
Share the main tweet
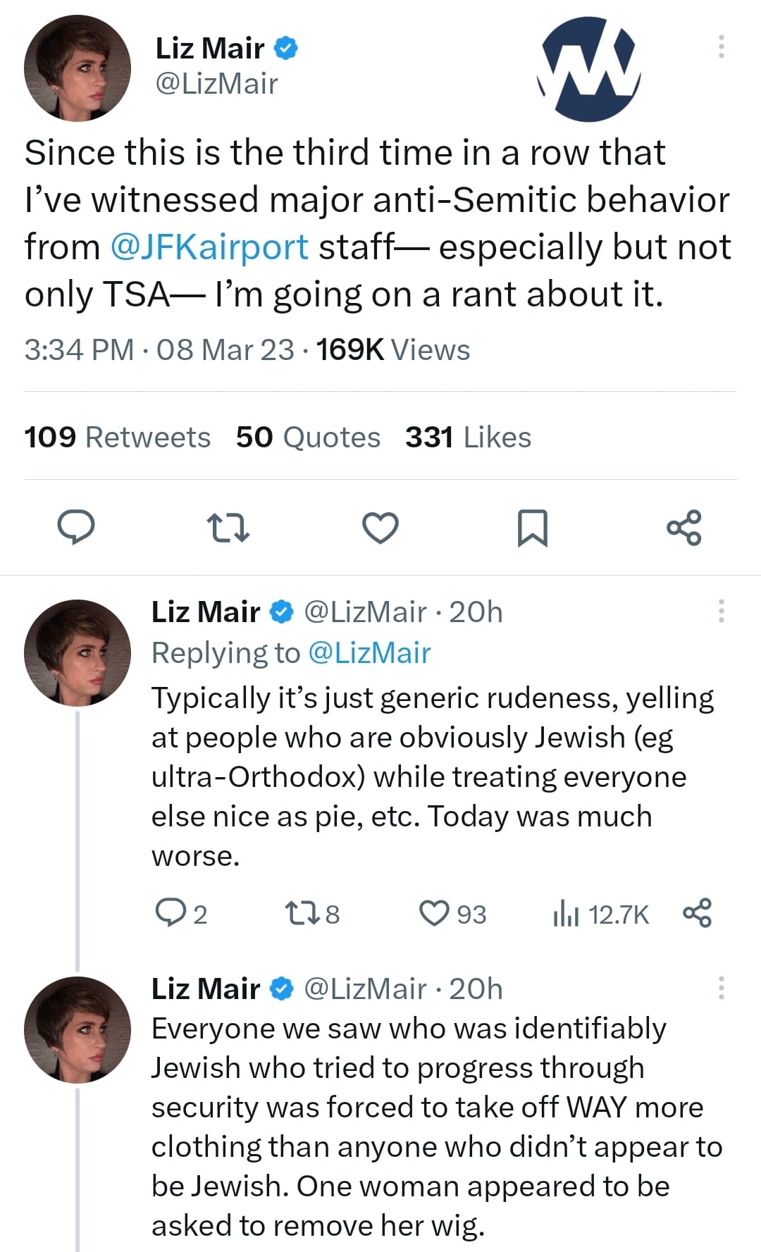pos(684,528)
